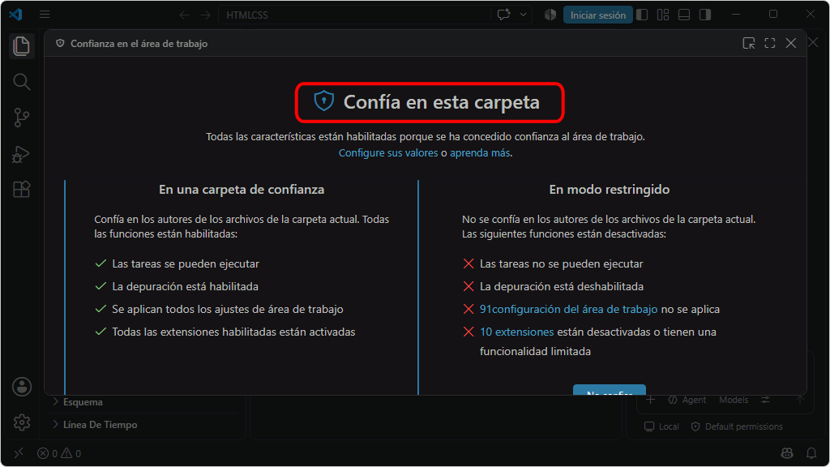830x467 pixels.
Task: Open the Agent mode selector in chat
Action: [x=687, y=400]
